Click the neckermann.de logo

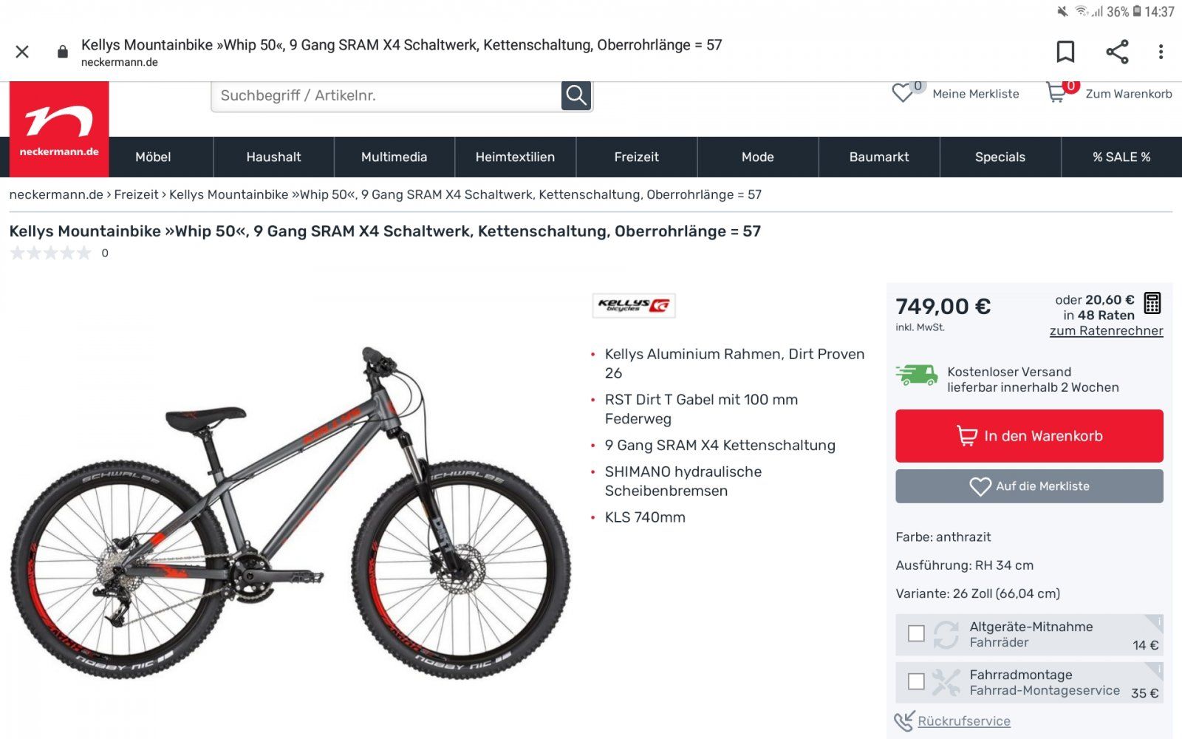59,129
